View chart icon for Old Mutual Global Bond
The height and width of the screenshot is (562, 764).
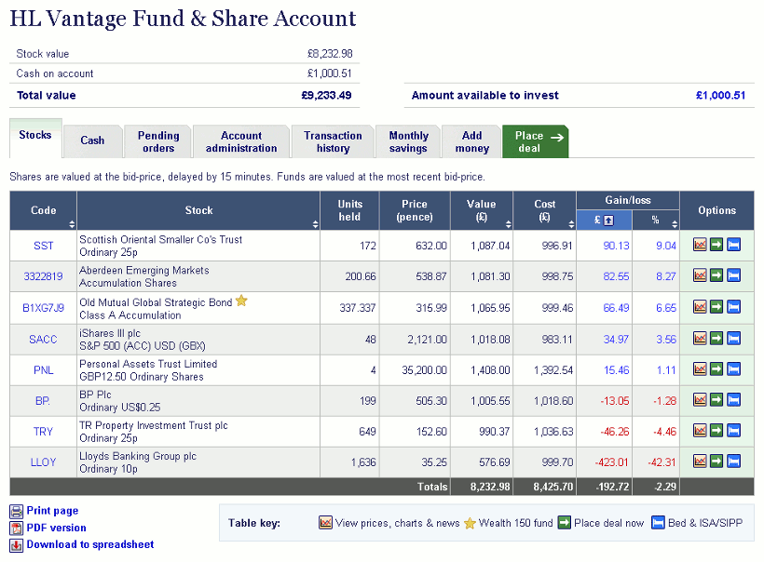click(x=700, y=306)
